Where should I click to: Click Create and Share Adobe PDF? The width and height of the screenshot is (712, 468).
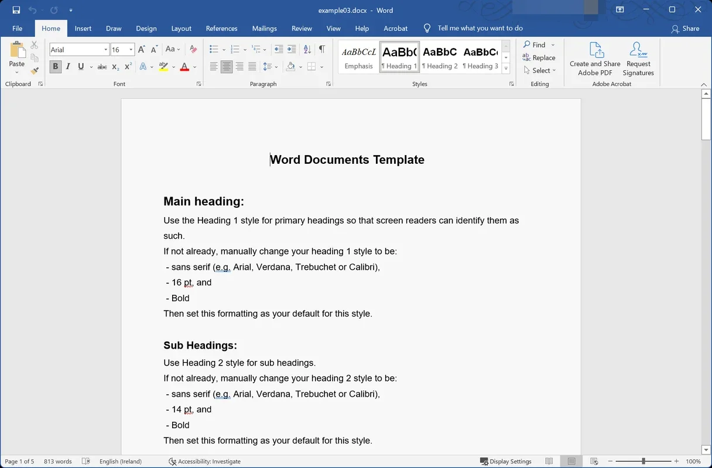(594, 58)
